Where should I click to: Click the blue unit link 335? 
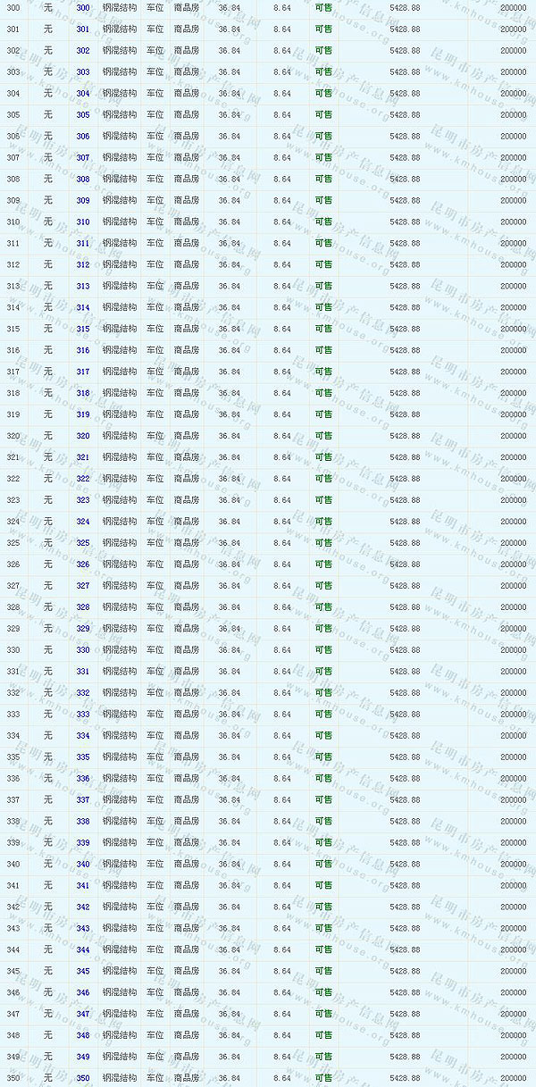click(x=83, y=757)
